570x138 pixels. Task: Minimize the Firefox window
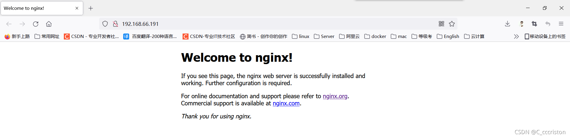coord(528,8)
